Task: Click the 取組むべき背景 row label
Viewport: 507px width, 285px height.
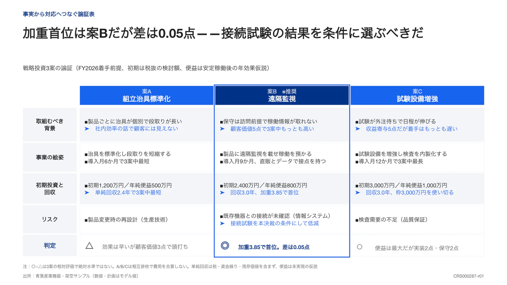Action: click(50, 125)
